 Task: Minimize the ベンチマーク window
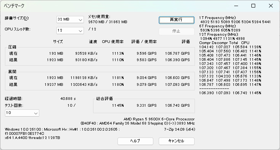pyautogui.click(x=236, y=6)
